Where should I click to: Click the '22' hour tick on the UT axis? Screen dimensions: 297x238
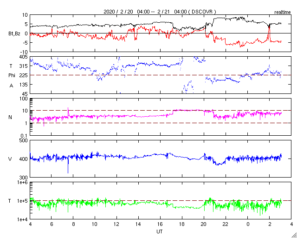click(x=226, y=225)
